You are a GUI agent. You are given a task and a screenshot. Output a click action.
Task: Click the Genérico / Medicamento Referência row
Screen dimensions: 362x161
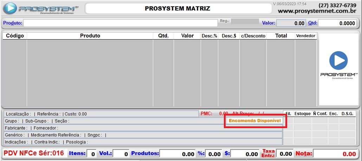tap(143, 135)
